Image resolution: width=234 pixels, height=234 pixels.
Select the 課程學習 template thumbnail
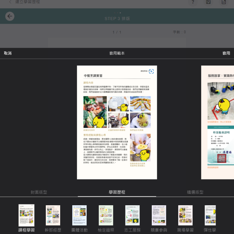coord(26,215)
